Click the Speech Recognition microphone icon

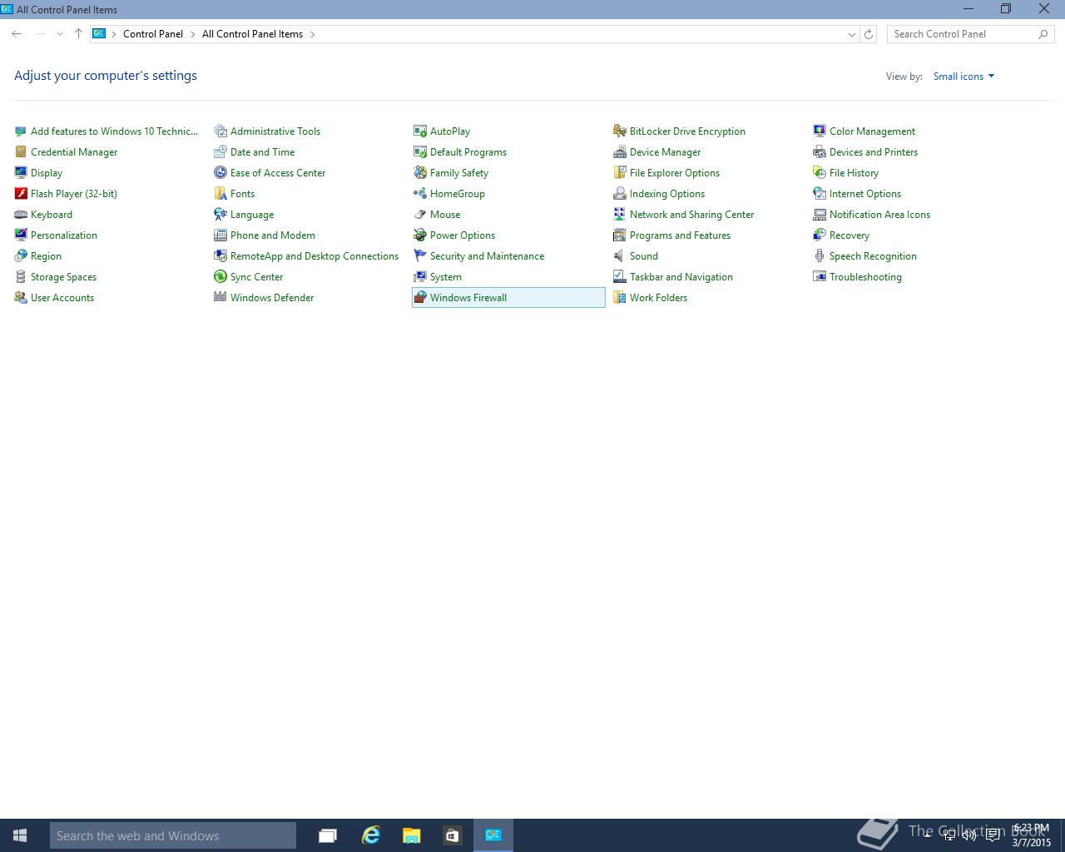tap(820, 256)
